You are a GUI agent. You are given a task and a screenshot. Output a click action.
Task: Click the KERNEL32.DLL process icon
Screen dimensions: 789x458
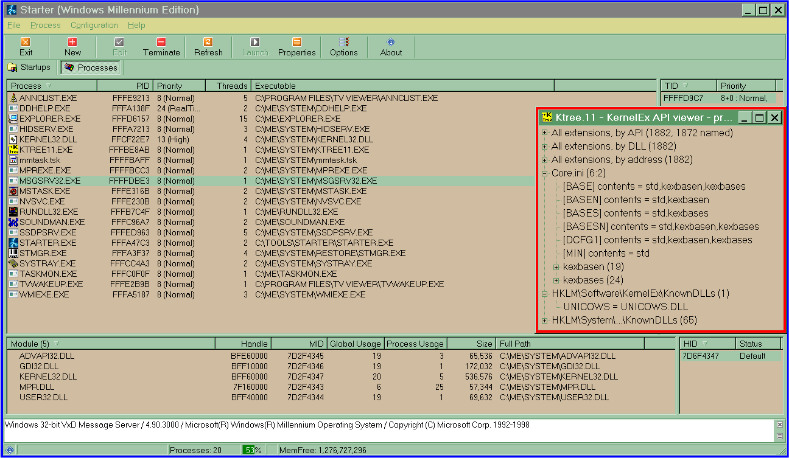pyautogui.click(x=13, y=139)
